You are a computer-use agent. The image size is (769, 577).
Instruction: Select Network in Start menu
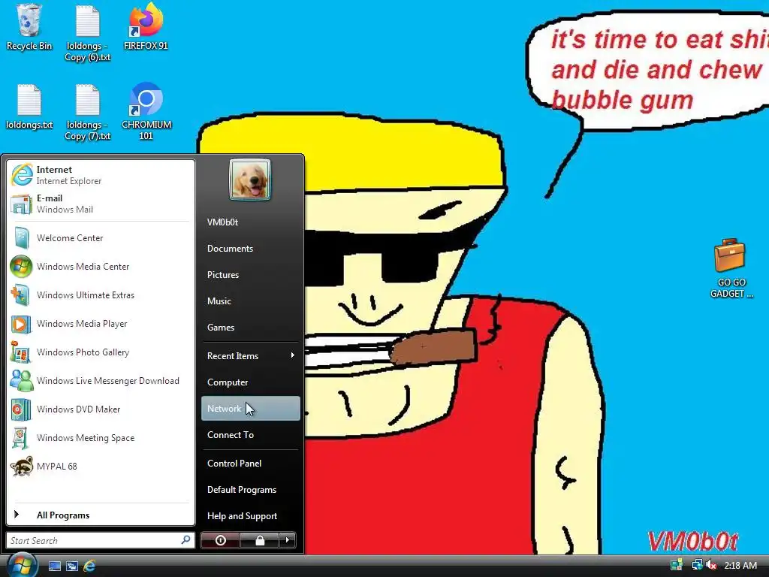point(251,408)
